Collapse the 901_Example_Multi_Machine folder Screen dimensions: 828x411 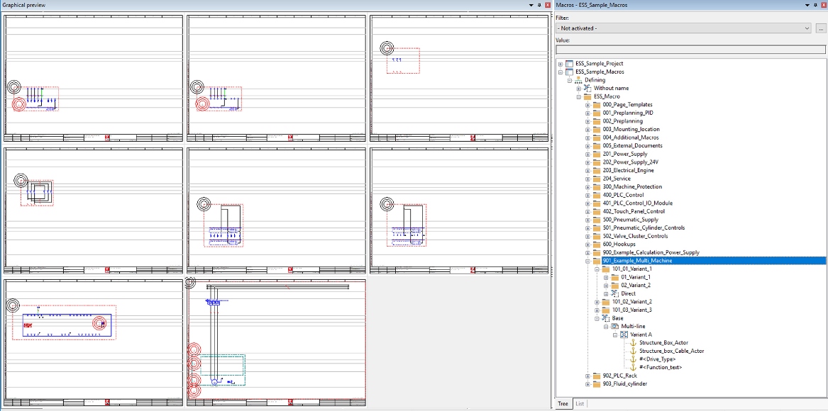click(x=587, y=261)
